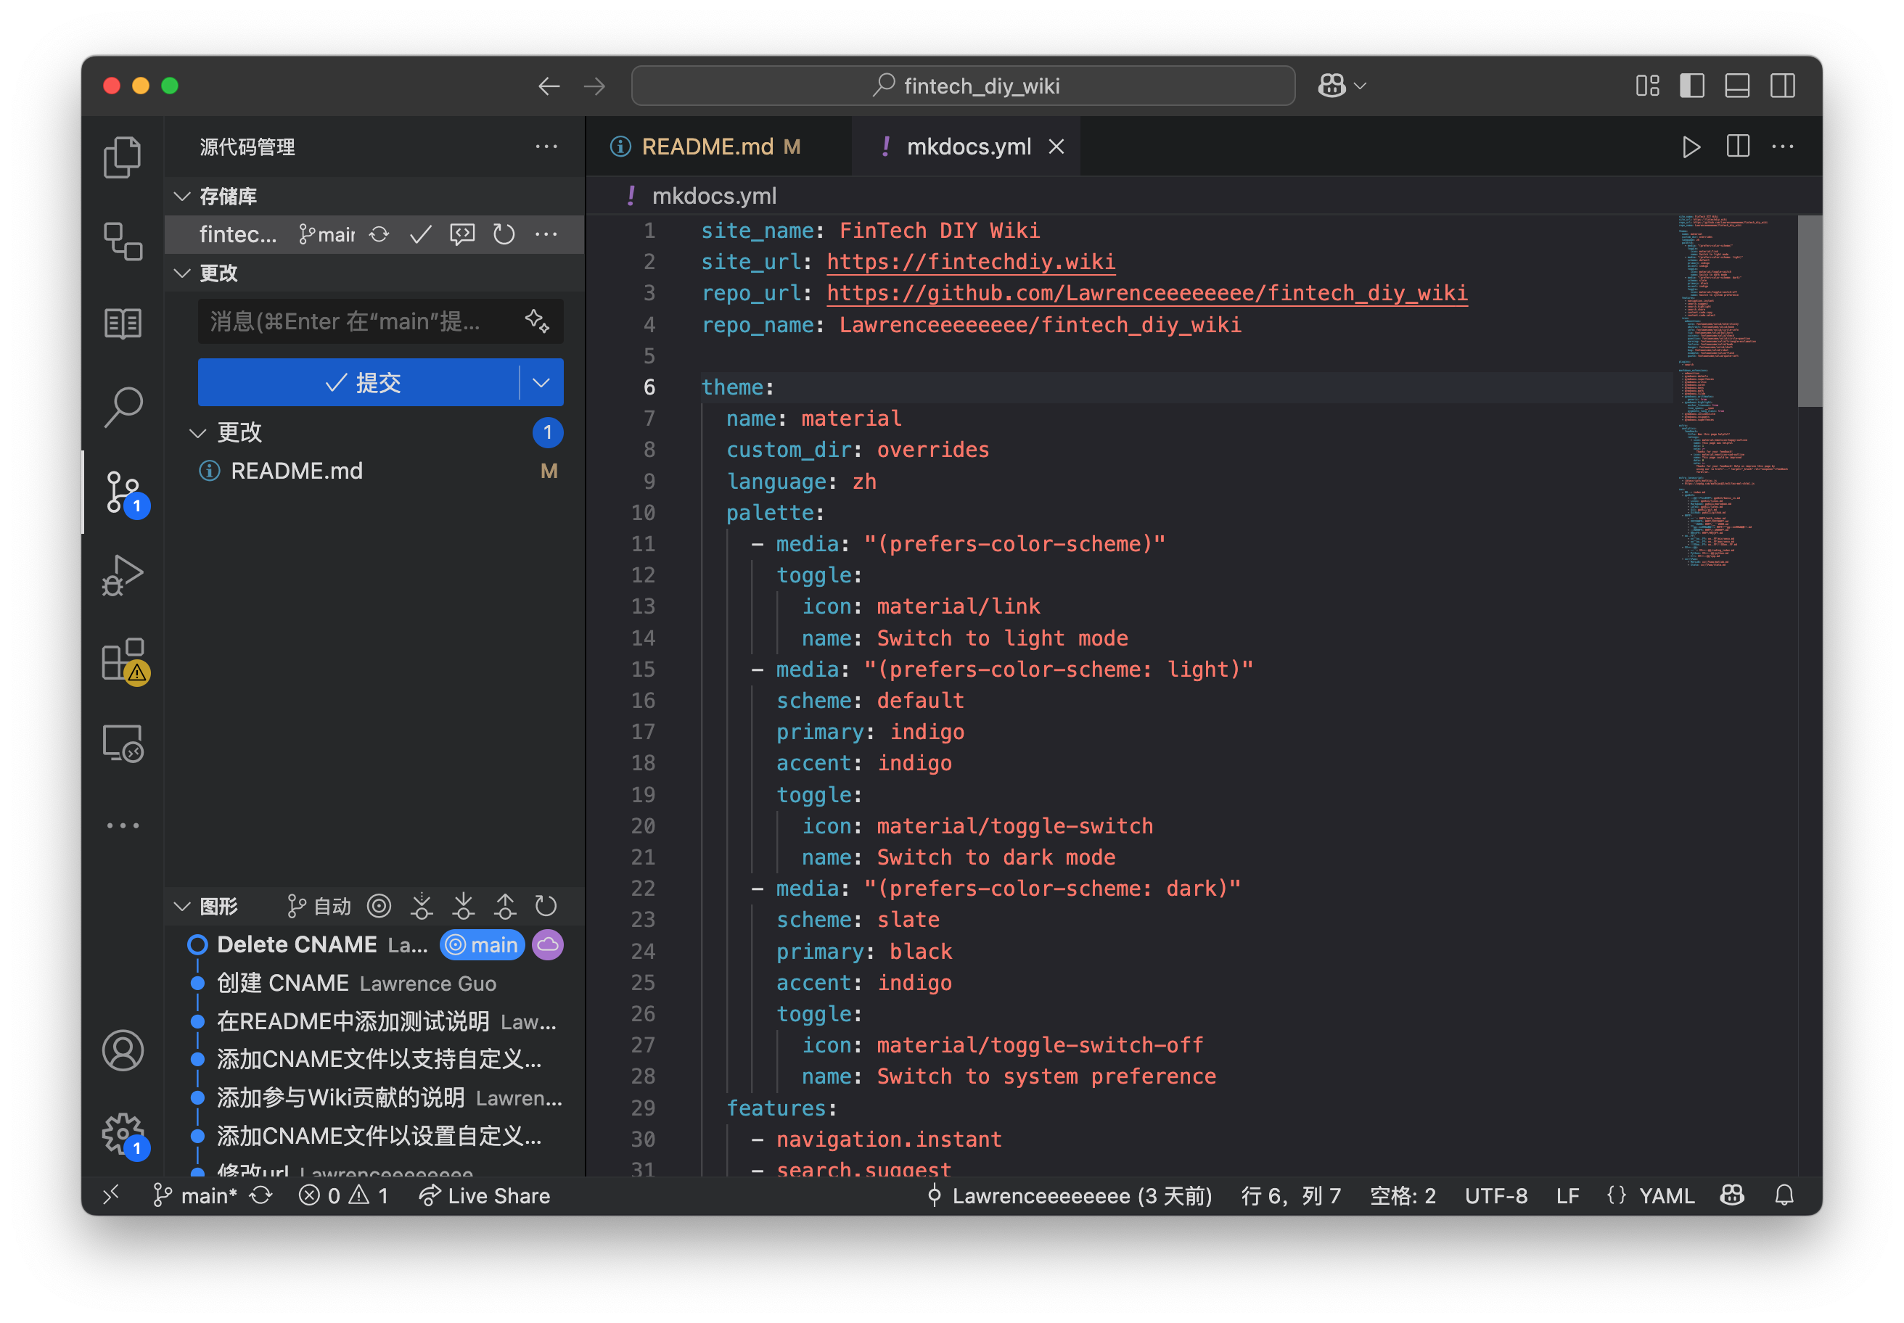Screen dimensions: 1904x1323
Task: Open Copilot menu in title bar
Action: [x=1341, y=86]
